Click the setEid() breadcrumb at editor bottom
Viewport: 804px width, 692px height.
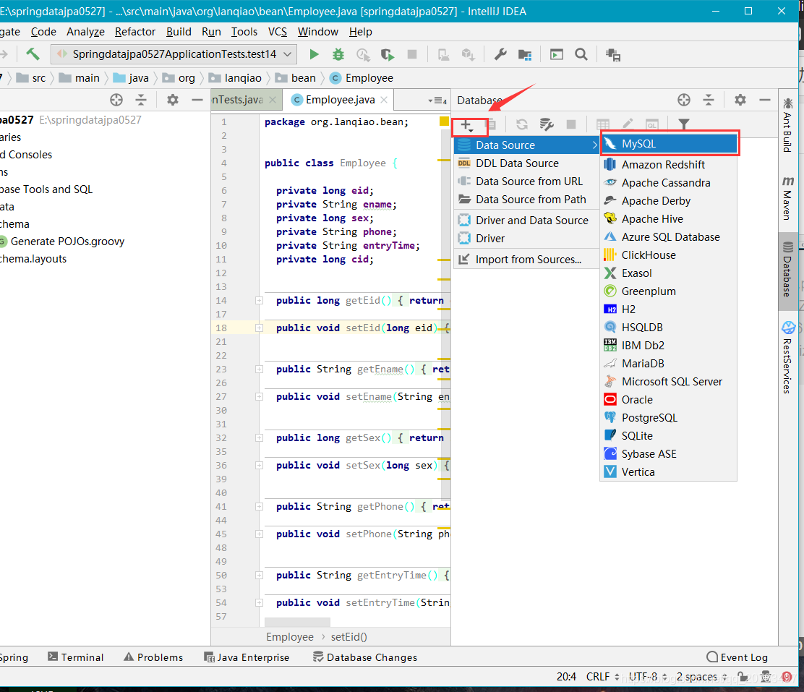348,636
